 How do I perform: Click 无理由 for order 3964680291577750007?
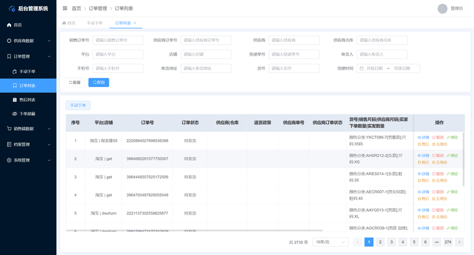point(440,162)
